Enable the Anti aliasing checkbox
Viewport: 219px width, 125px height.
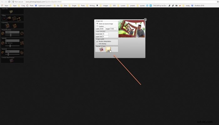tap(97, 44)
